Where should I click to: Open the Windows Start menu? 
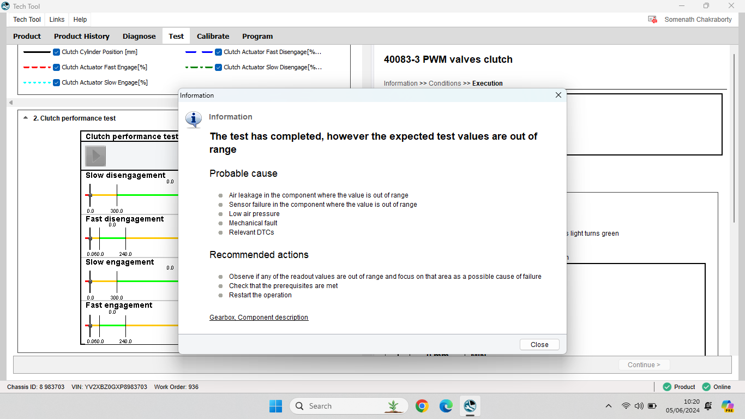pos(276,406)
